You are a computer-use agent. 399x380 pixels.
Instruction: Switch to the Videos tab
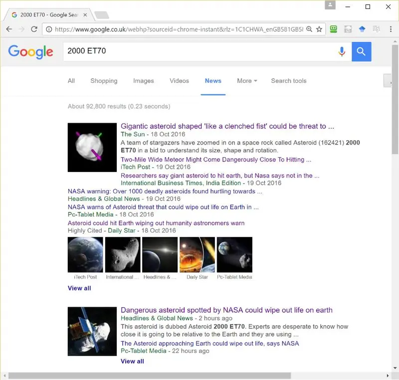point(180,81)
